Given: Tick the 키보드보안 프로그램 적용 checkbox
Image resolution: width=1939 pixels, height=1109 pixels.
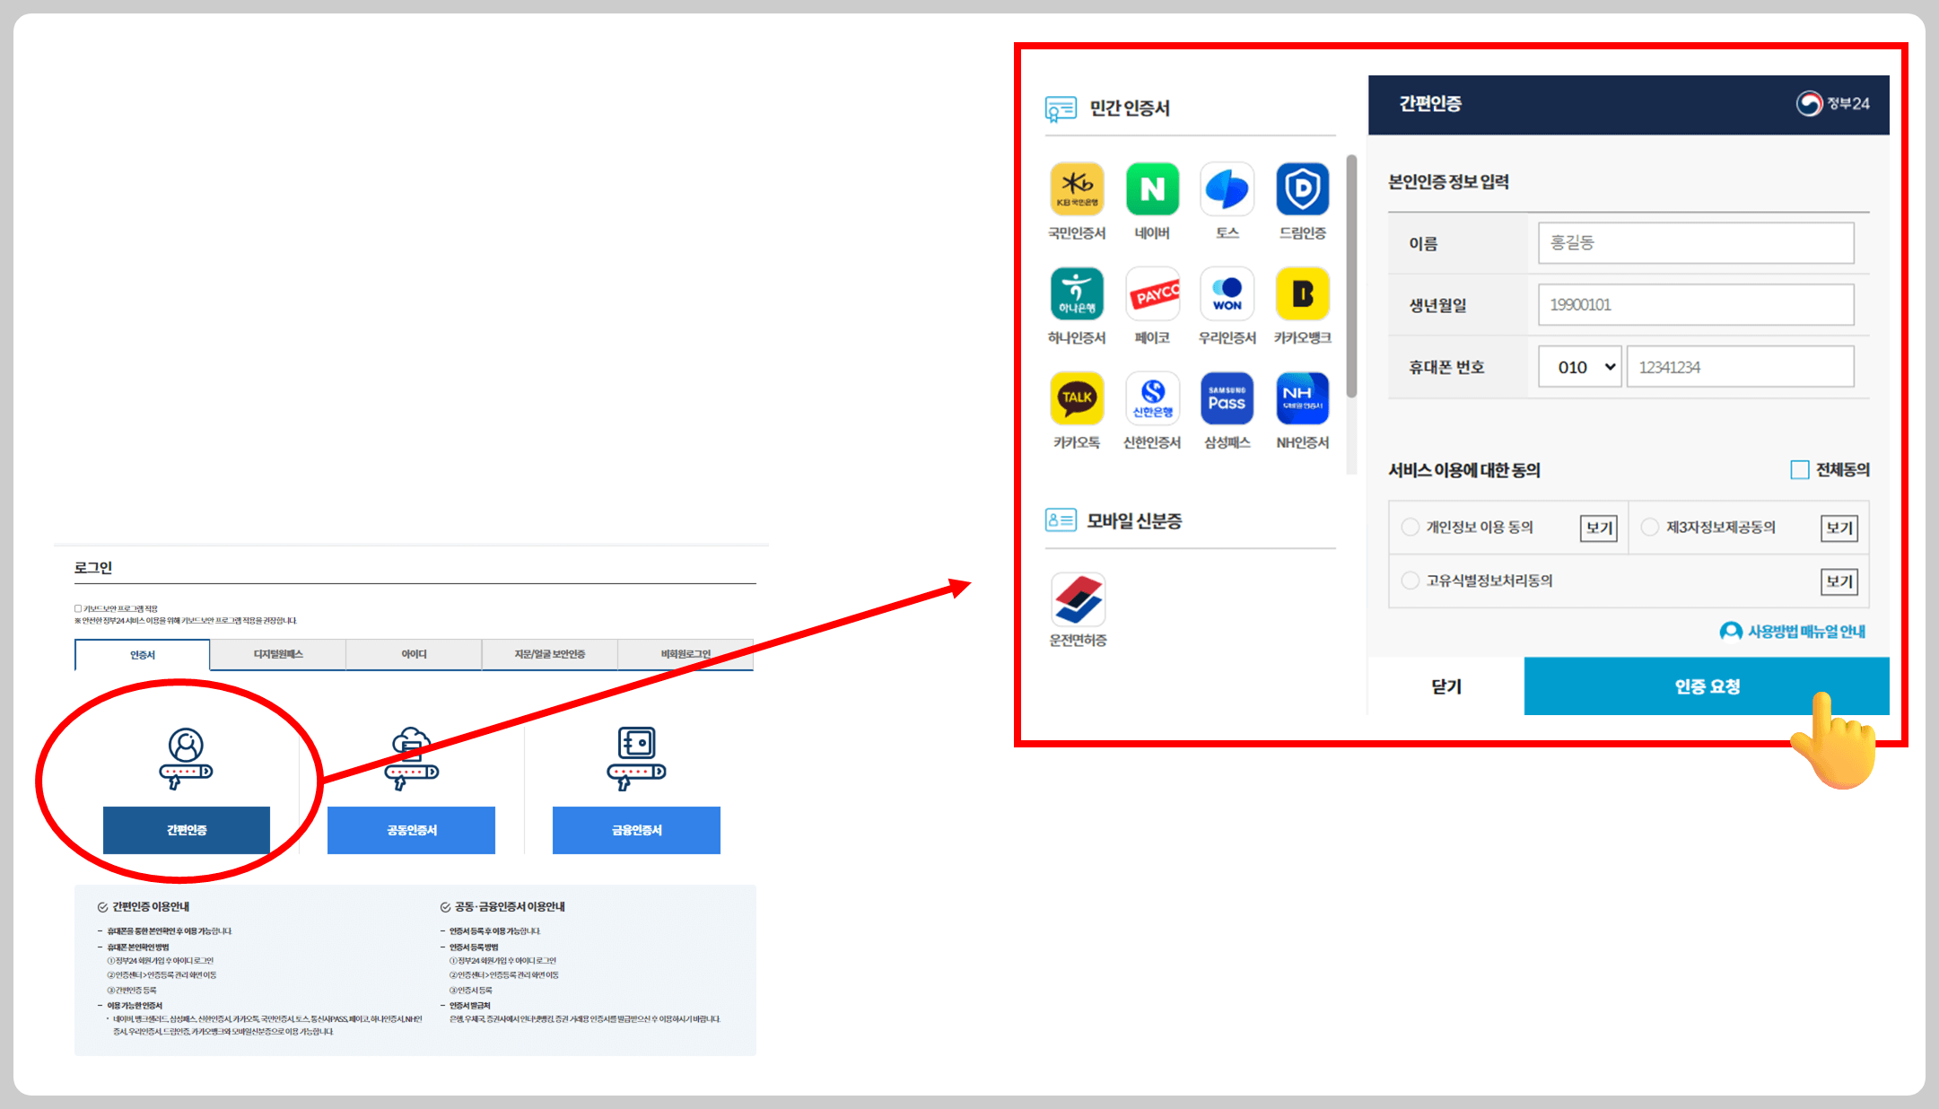Looking at the screenshot, I should coord(78,608).
